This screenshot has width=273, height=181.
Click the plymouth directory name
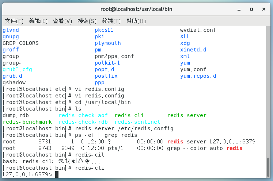click(107, 43)
